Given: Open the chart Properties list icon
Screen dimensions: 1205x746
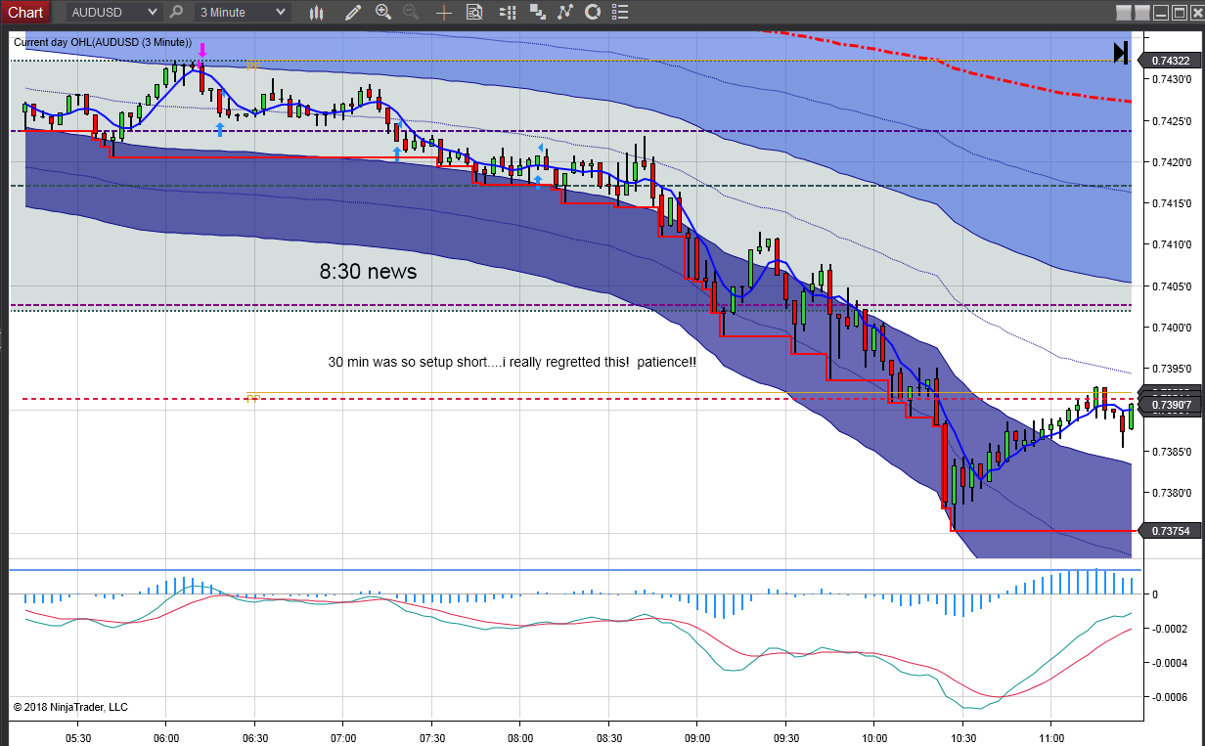Looking at the screenshot, I should click(620, 12).
